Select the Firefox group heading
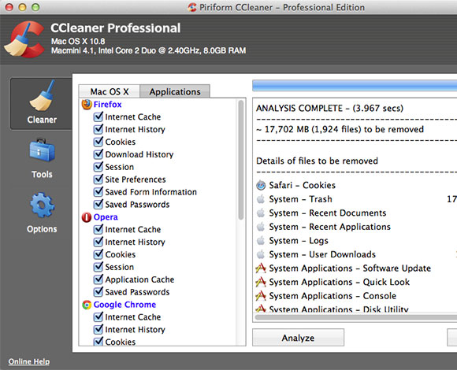 (x=107, y=105)
